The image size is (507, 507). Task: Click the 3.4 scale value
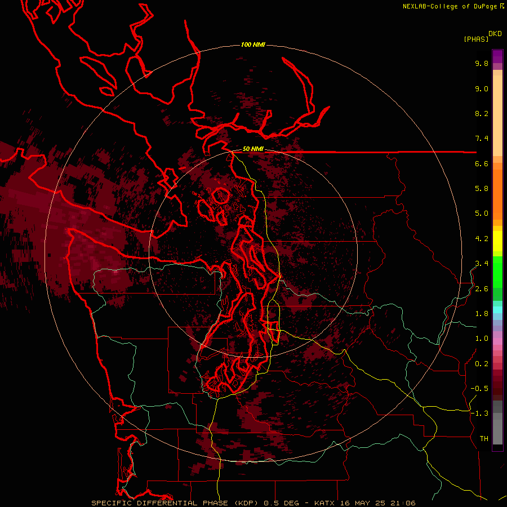[482, 264]
